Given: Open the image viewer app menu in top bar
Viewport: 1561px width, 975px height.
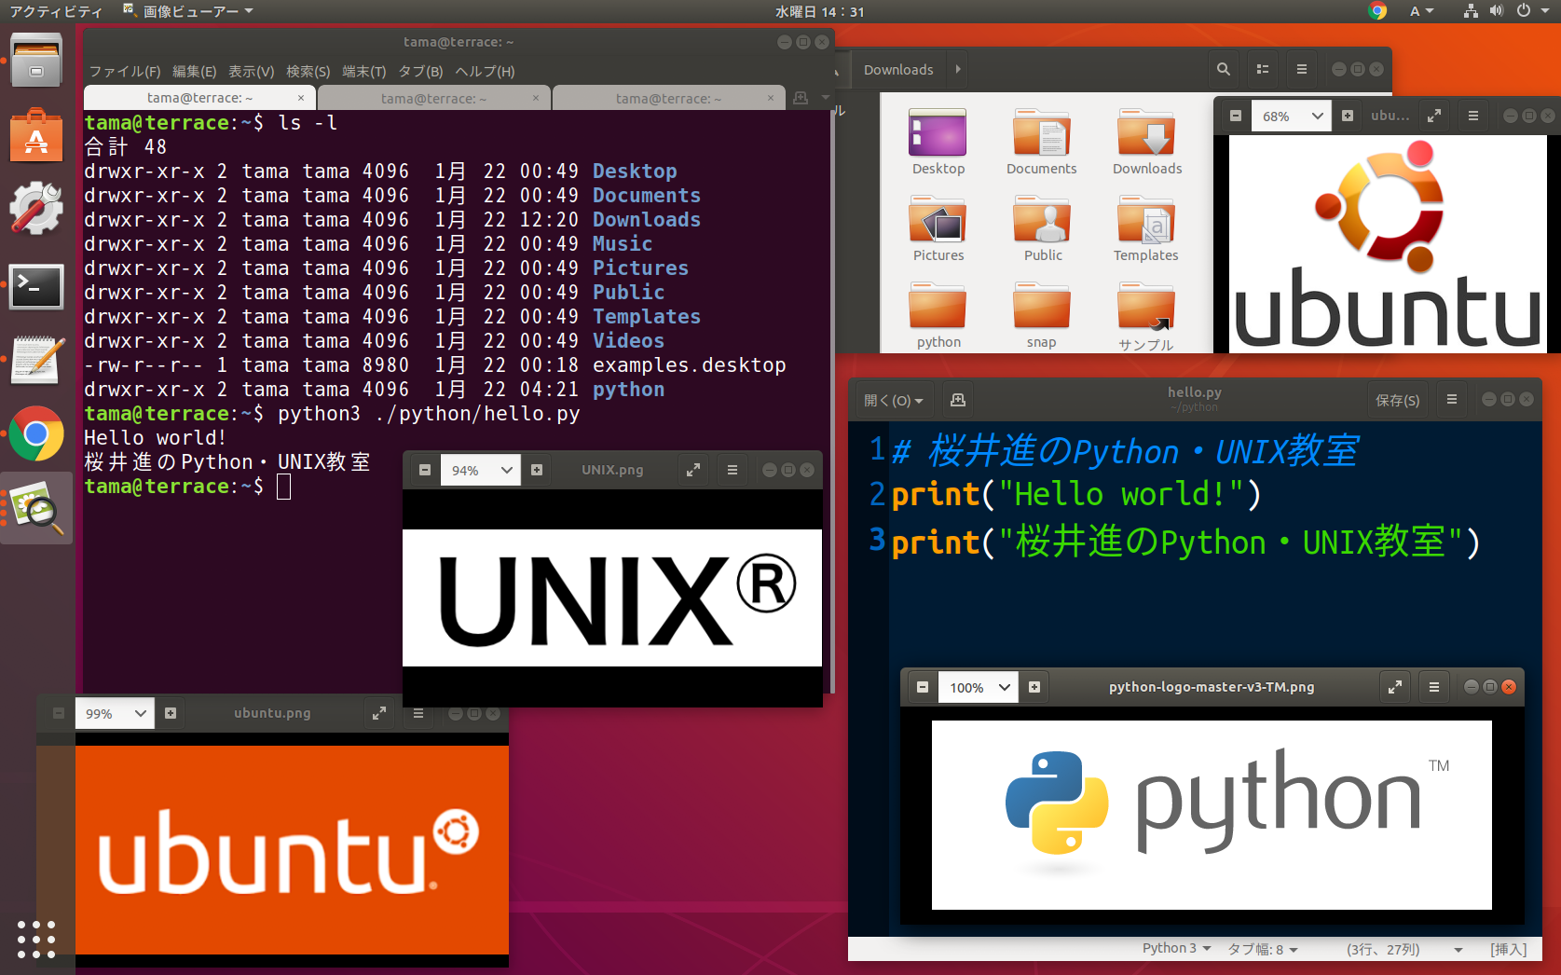Looking at the screenshot, I should pyautogui.click(x=187, y=11).
